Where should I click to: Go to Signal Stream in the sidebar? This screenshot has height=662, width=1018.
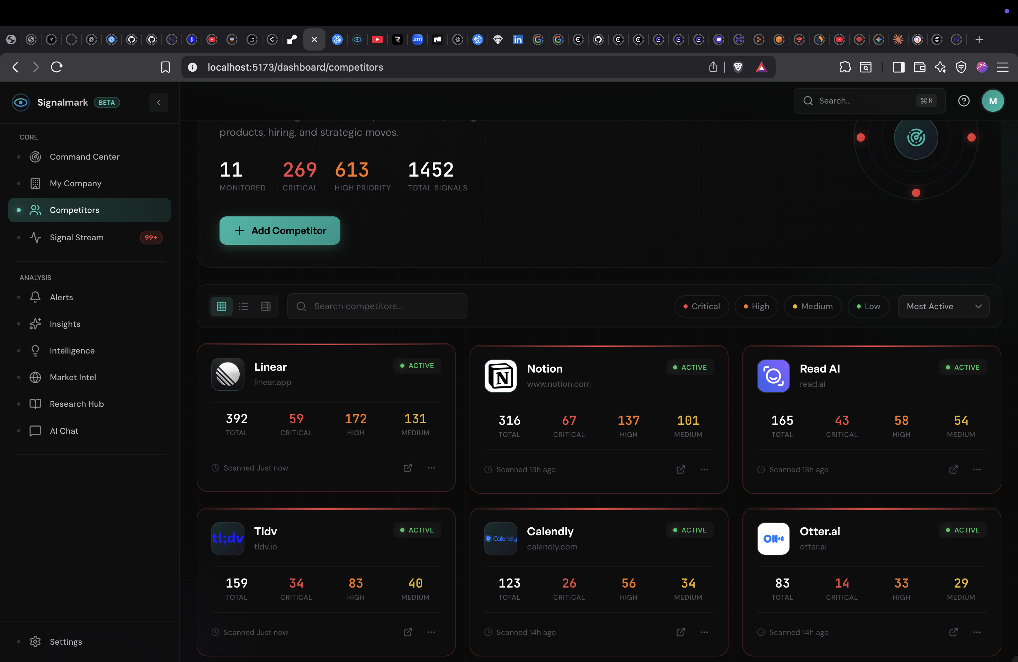coord(77,238)
